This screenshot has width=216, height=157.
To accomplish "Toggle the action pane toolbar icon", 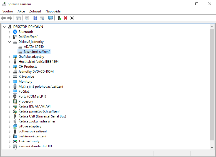I will (x=42, y=18).
